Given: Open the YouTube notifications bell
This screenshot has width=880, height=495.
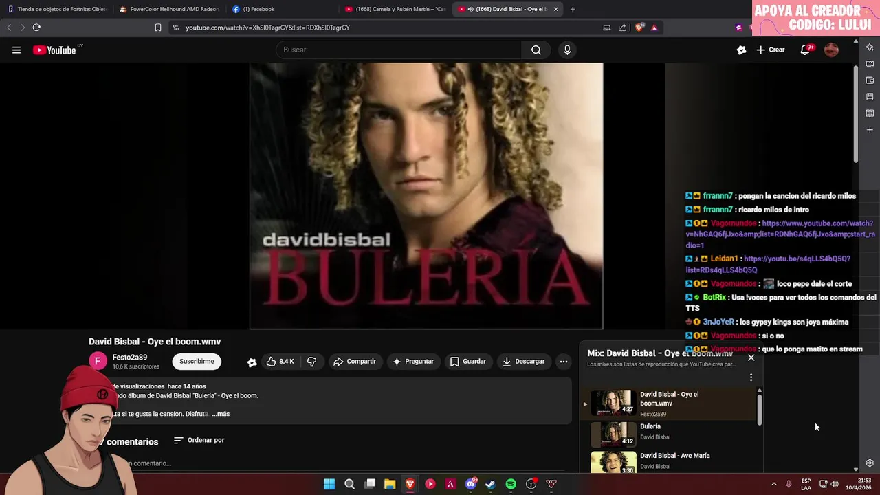Looking at the screenshot, I should click(x=806, y=49).
